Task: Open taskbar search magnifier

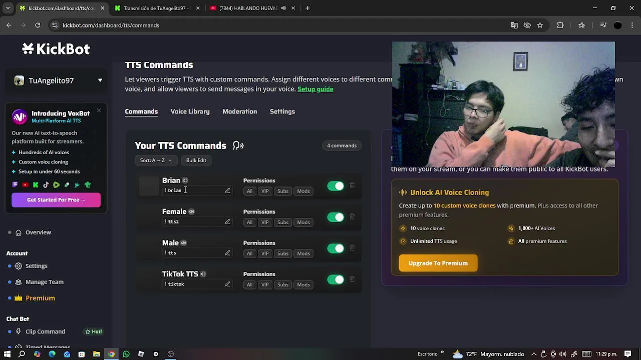Action: [22, 354]
